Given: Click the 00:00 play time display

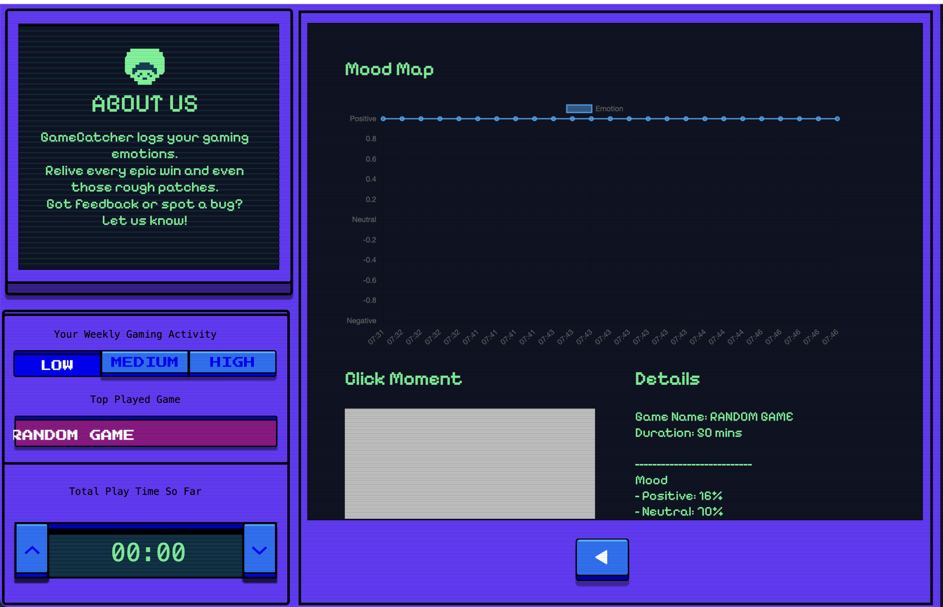Looking at the screenshot, I should 148,553.
